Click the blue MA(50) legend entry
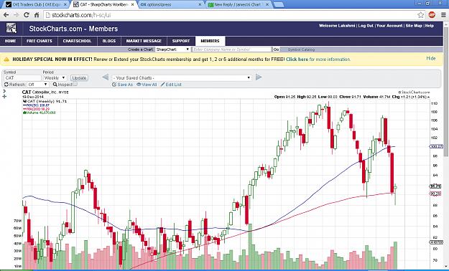Image resolution: width=449 pixels, height=271 pixels. (36, 105)
